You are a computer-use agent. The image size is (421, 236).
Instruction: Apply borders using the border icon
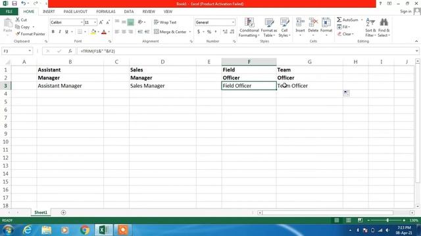(80, 32)
